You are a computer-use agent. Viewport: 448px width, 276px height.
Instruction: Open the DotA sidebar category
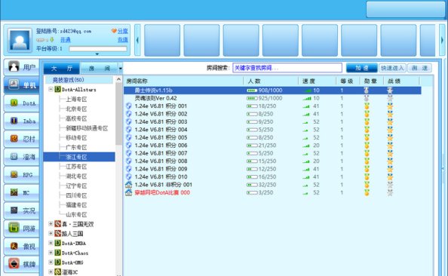coord(22,103)
